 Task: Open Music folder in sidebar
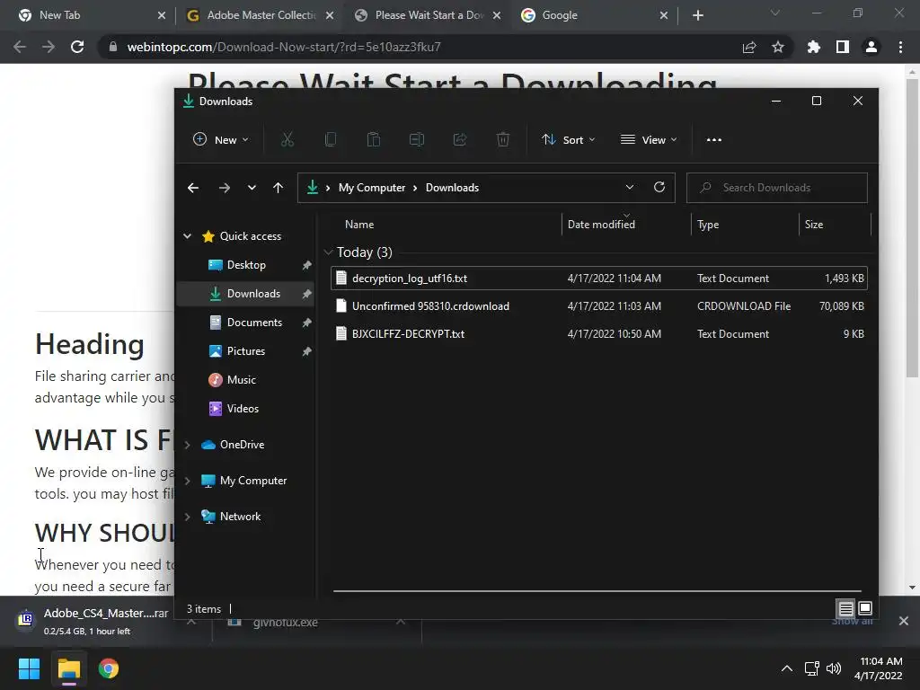pyautogui.click(x=241, y=380)
